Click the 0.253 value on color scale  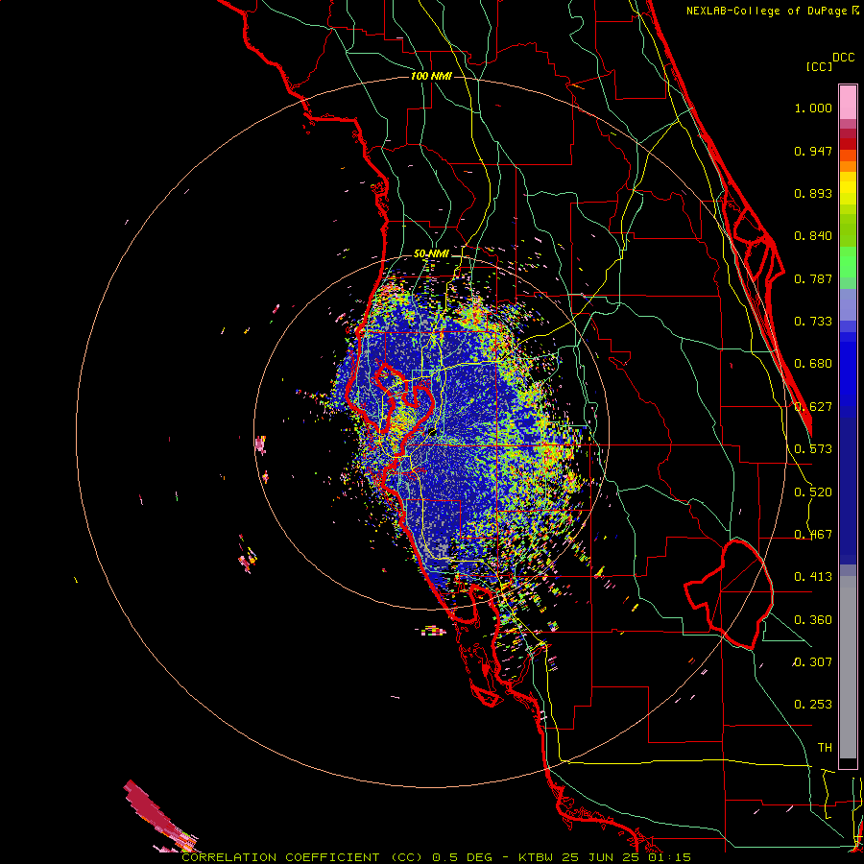point(813,705)
